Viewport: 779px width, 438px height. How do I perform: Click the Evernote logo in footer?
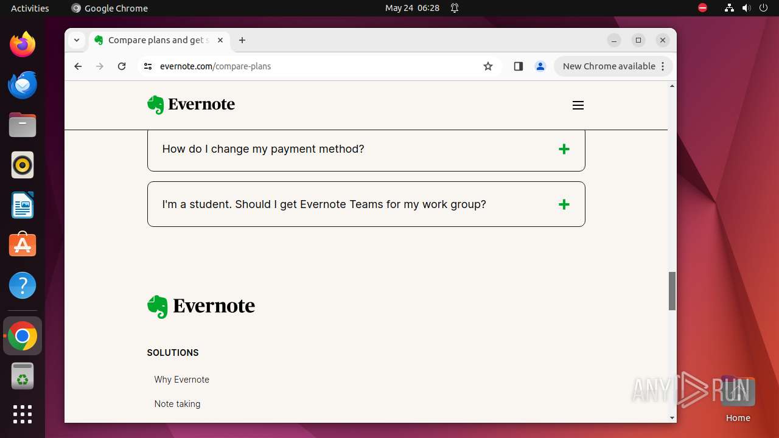point(201,307)
